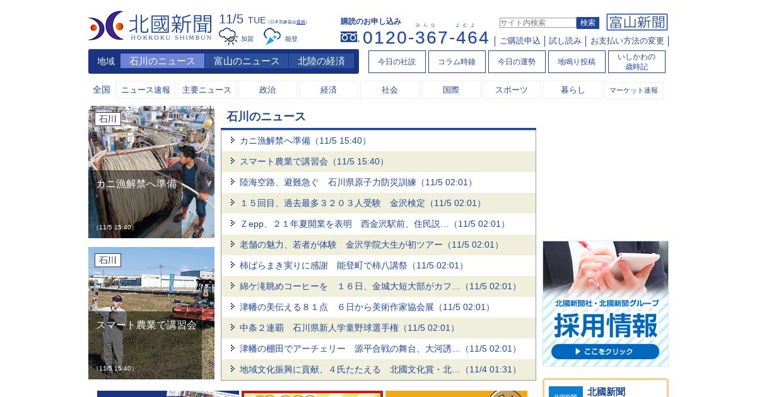The image size is (757, 397).
Task: Click the site search input field
Action: 537,23
